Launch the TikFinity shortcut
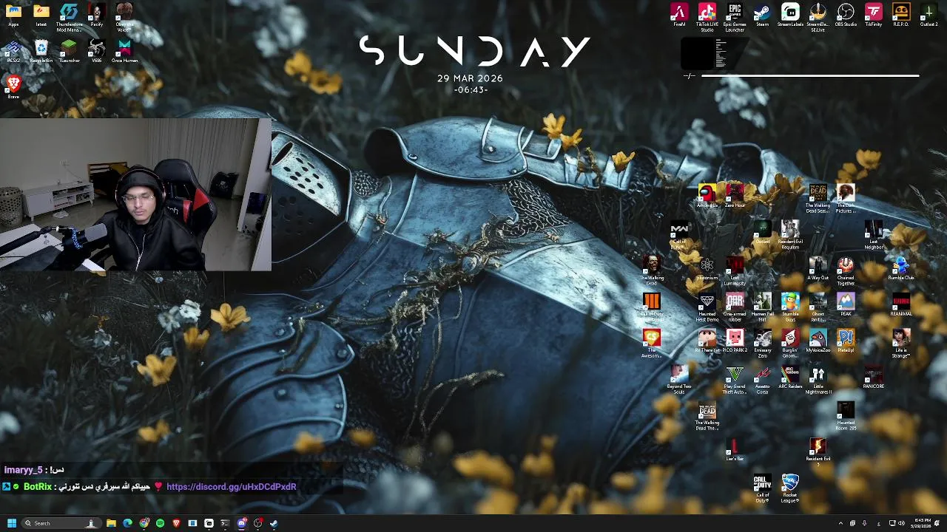Image resolution: width=947 pixels, height=532 pixels. tap(874, 15)
